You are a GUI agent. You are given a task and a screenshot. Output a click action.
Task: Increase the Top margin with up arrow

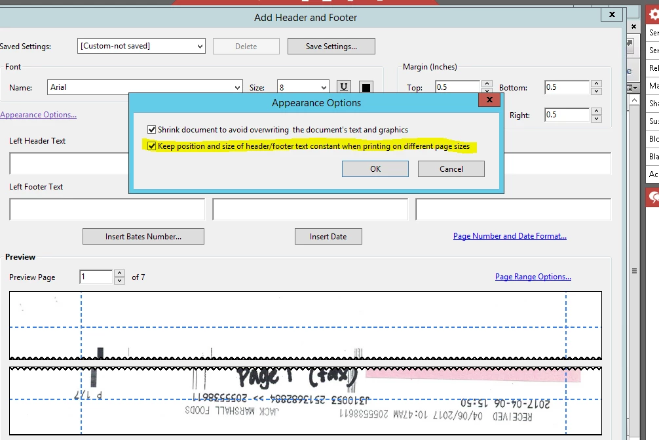point(487,83)
